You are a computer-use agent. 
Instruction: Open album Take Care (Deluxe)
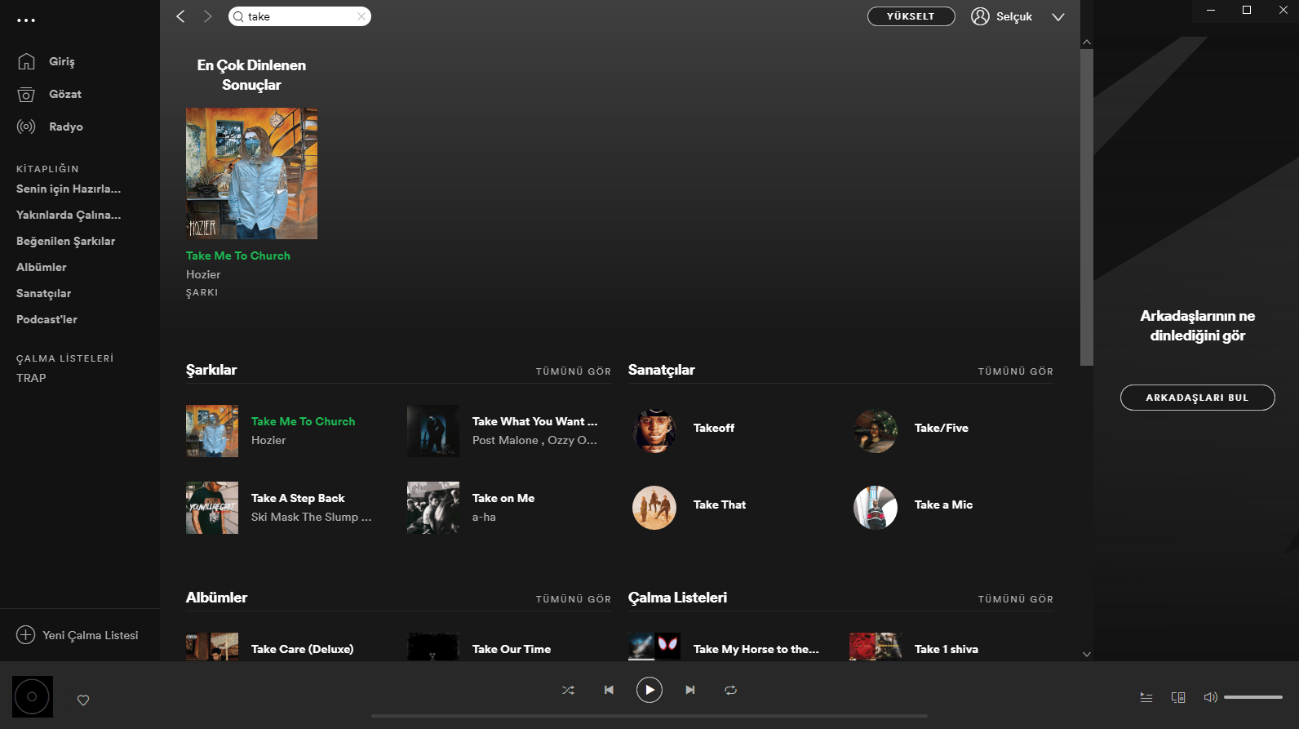(x=303, y=649)
